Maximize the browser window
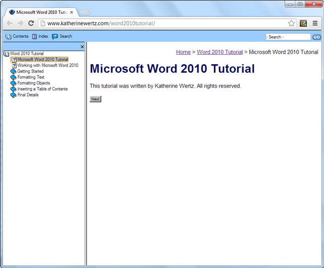 (x=300, y=4)
